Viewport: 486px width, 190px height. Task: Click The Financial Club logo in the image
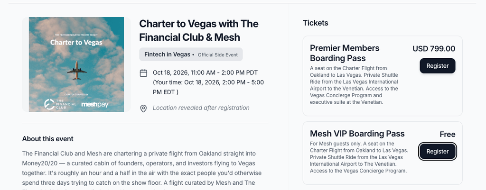(60, 104)
